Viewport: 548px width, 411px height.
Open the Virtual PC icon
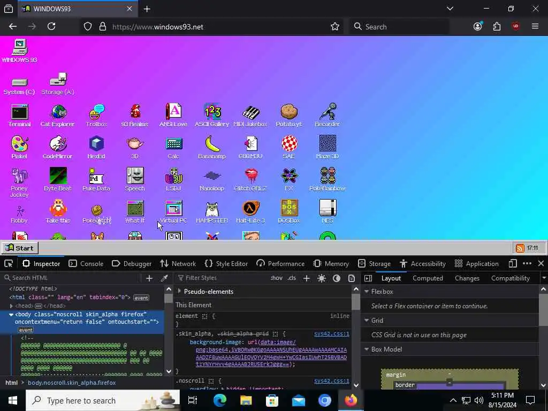(x=173, y=211)
